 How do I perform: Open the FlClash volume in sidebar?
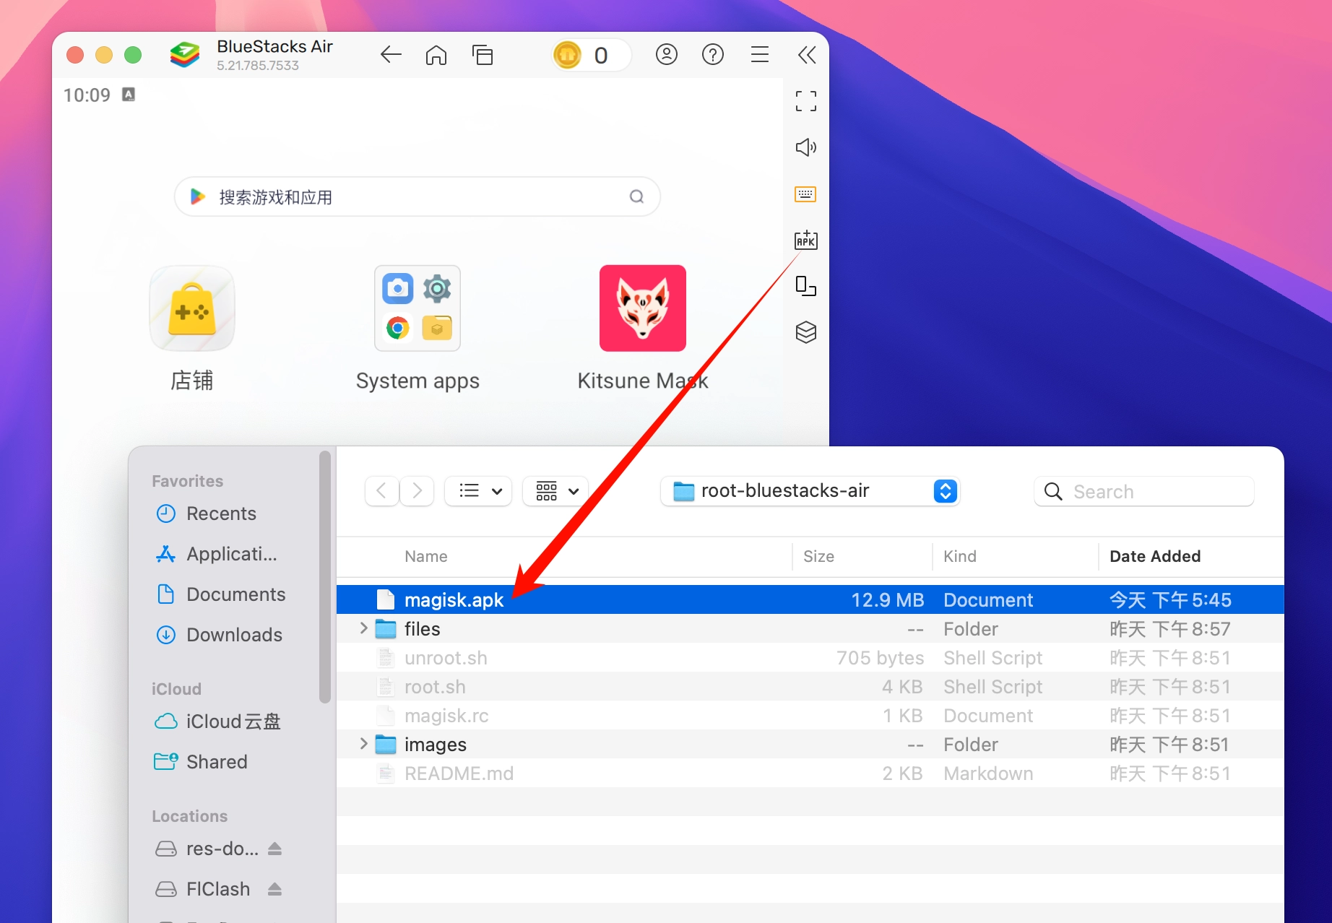coord(204,889)
